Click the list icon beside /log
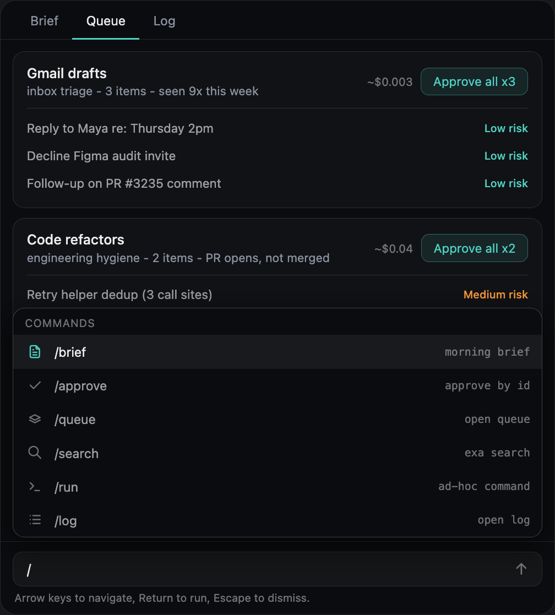 (x=35, y=520)
